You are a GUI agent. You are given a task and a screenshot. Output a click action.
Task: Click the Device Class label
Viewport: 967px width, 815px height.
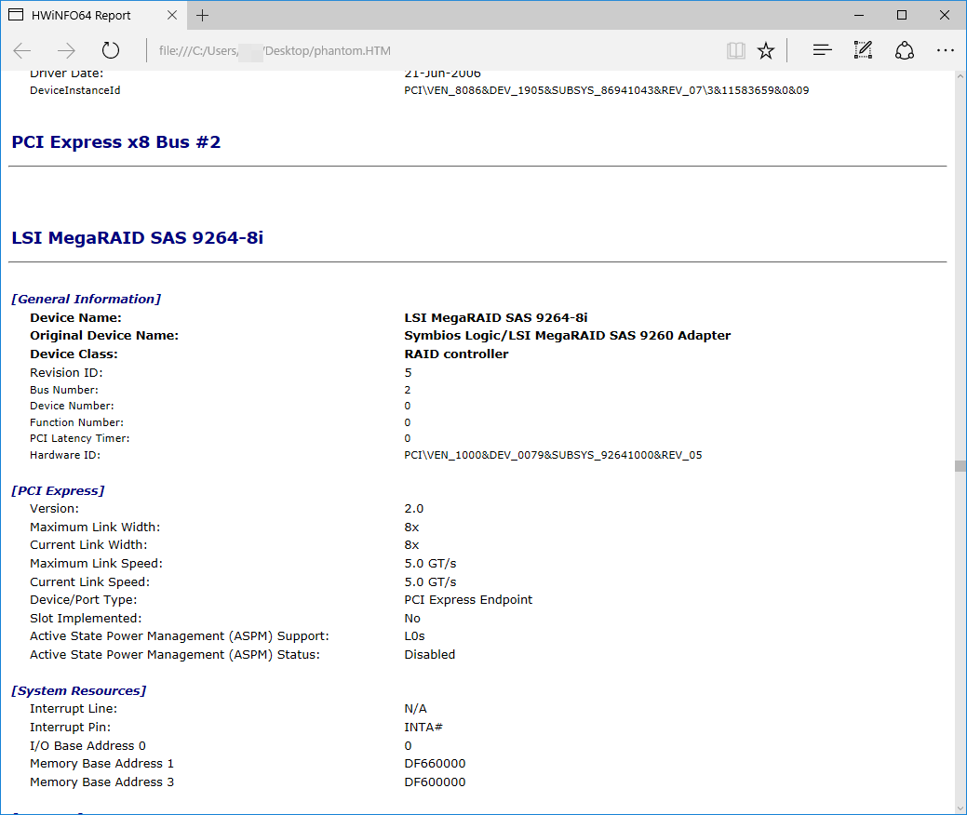74,354
